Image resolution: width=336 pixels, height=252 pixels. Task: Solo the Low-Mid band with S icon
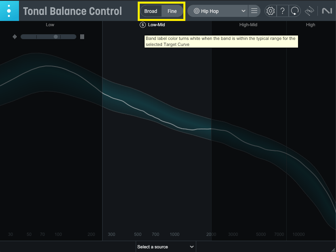tap(143, 25)
